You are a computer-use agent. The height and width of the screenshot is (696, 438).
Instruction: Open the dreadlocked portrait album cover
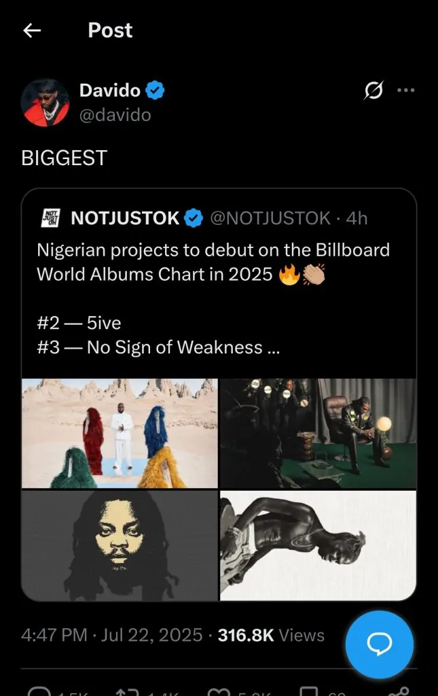(x=120, y=545)
